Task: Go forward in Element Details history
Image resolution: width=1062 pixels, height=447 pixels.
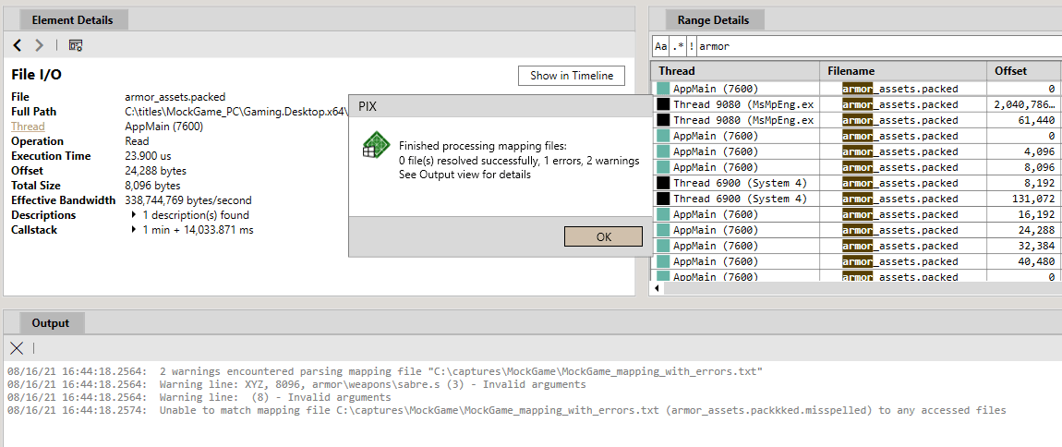Action: [40, 45]
